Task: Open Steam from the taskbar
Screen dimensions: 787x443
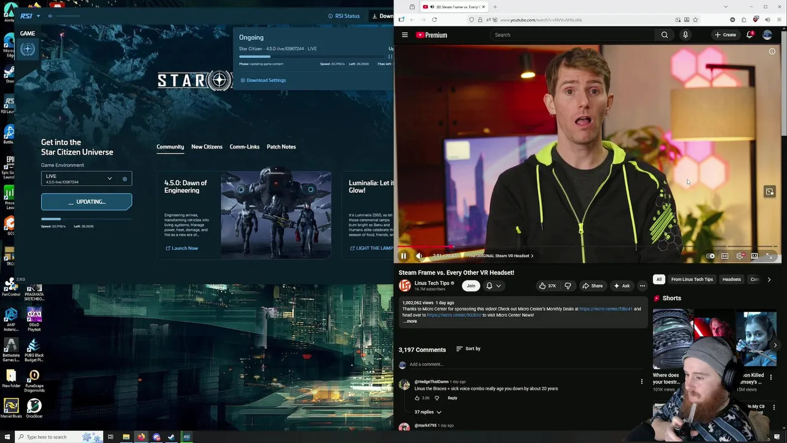Action: (171, 437)
